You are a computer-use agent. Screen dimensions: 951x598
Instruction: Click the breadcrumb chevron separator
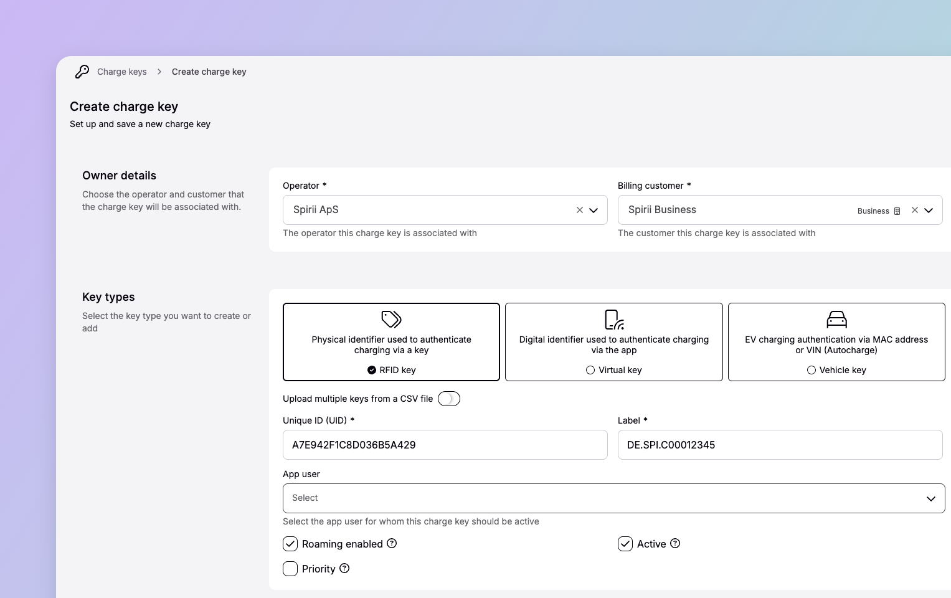[x=159, y=72]
